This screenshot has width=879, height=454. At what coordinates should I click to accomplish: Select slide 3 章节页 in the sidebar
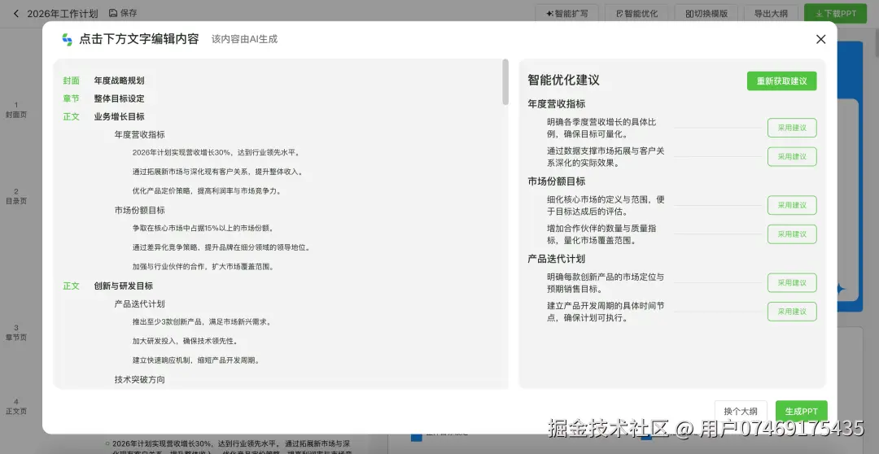click(x=16, y=333)
